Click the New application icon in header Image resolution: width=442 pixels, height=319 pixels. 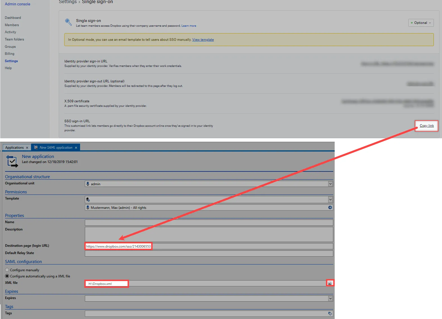(12, 161)
